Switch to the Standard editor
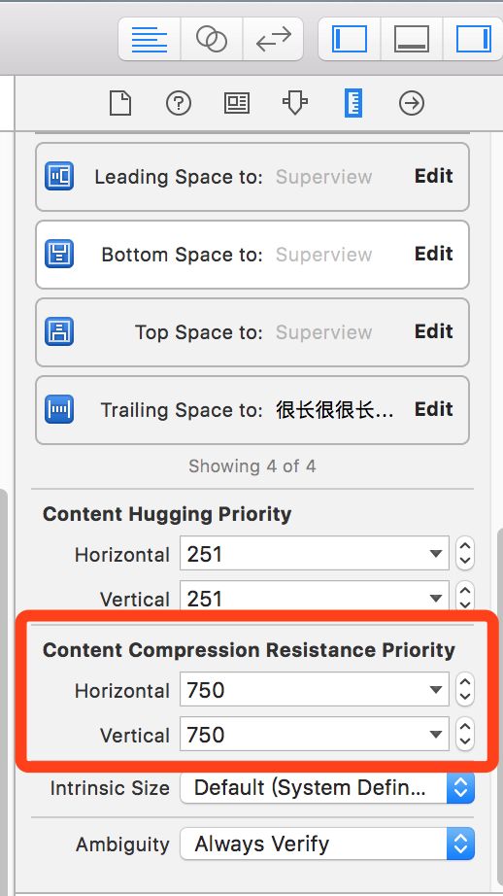 click(x=150, y=39)
